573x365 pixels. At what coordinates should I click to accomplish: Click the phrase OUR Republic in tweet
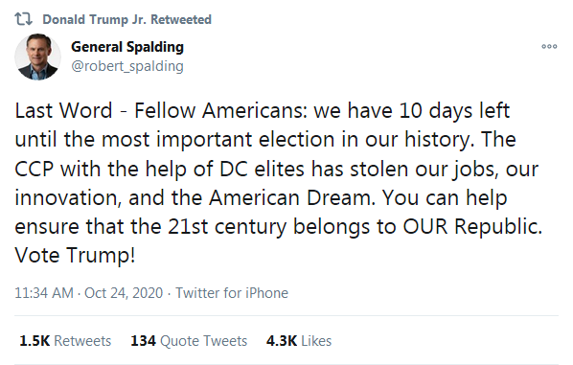[472, 226]
